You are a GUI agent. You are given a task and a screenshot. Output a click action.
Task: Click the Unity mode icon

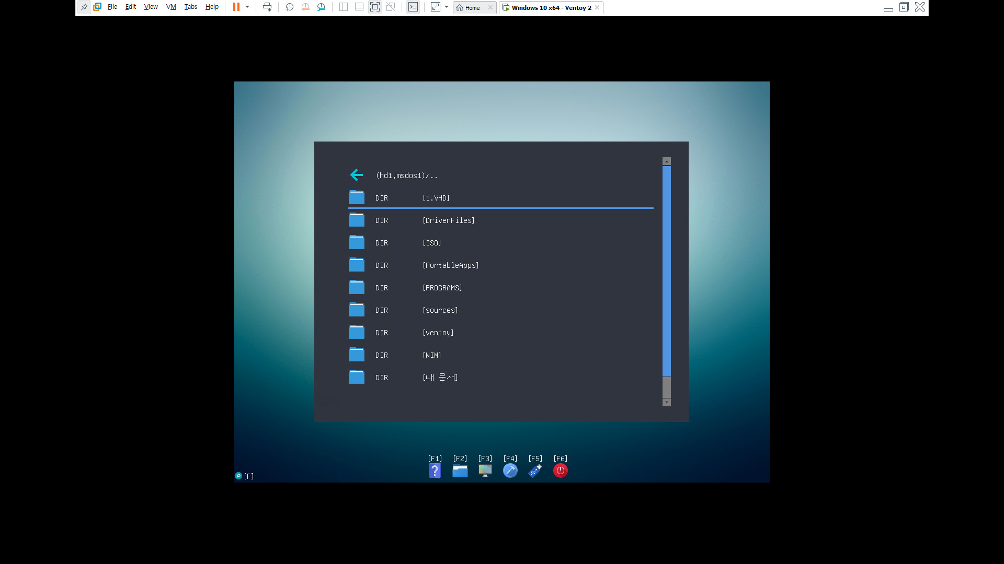point(391,7)
